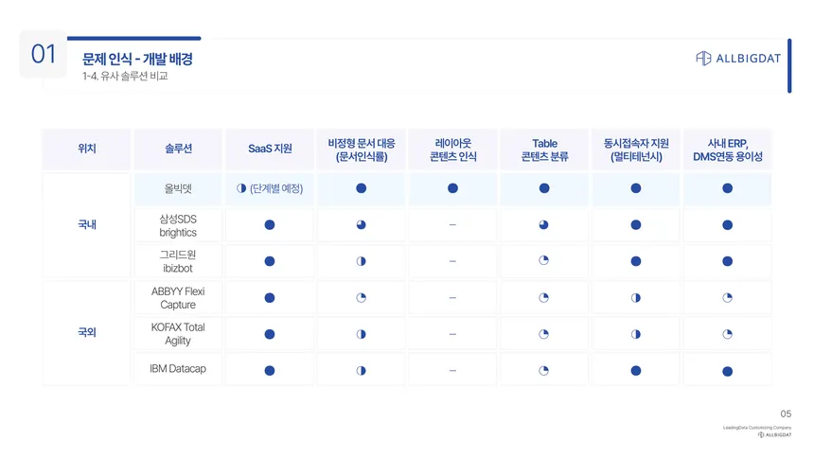Viewport: 814px width, 458px height.
Task: Click IBM Datacap SaaS 지원 full circle
Action: click(270, 370)
